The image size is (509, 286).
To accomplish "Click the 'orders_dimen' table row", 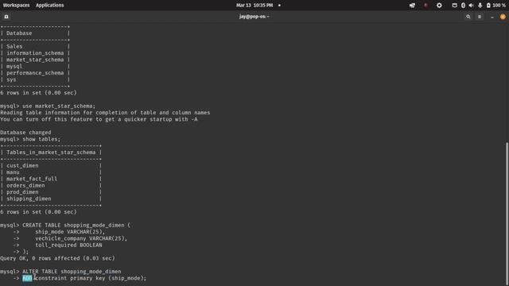I will [x=25, y=185].
